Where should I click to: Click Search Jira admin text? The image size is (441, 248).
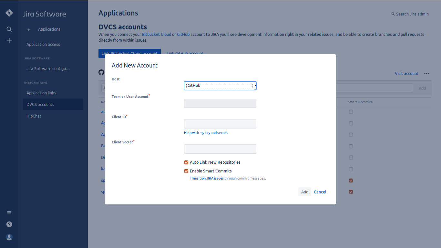(x=412, y=14)
